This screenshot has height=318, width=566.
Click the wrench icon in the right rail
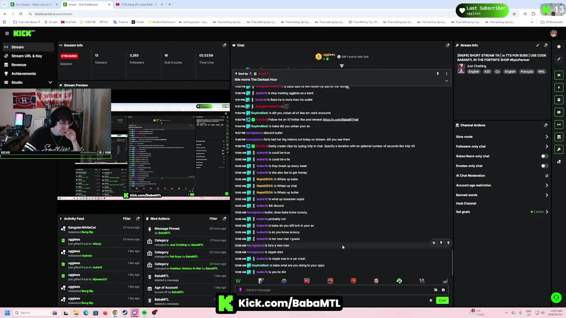click(x=559, y=149)
